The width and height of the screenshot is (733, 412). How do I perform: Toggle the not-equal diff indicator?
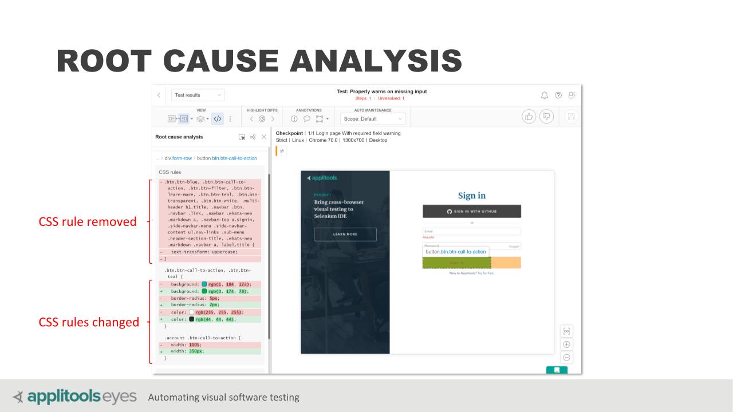click(x=282, y=151)
